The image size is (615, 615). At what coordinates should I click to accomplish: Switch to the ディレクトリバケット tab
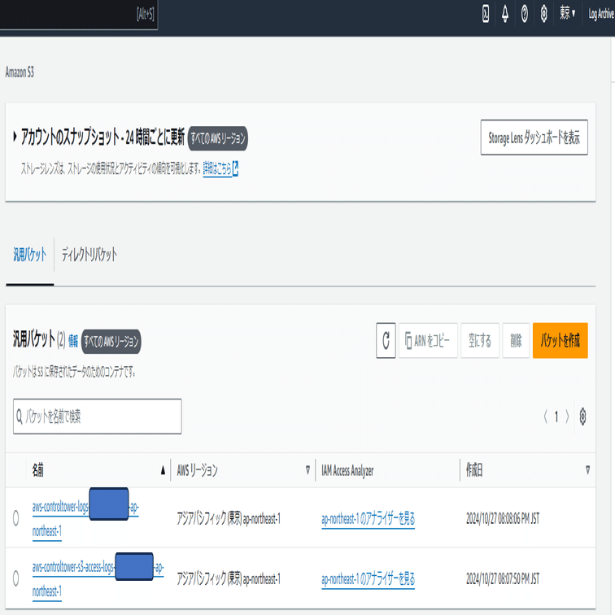tap(89, 255)
